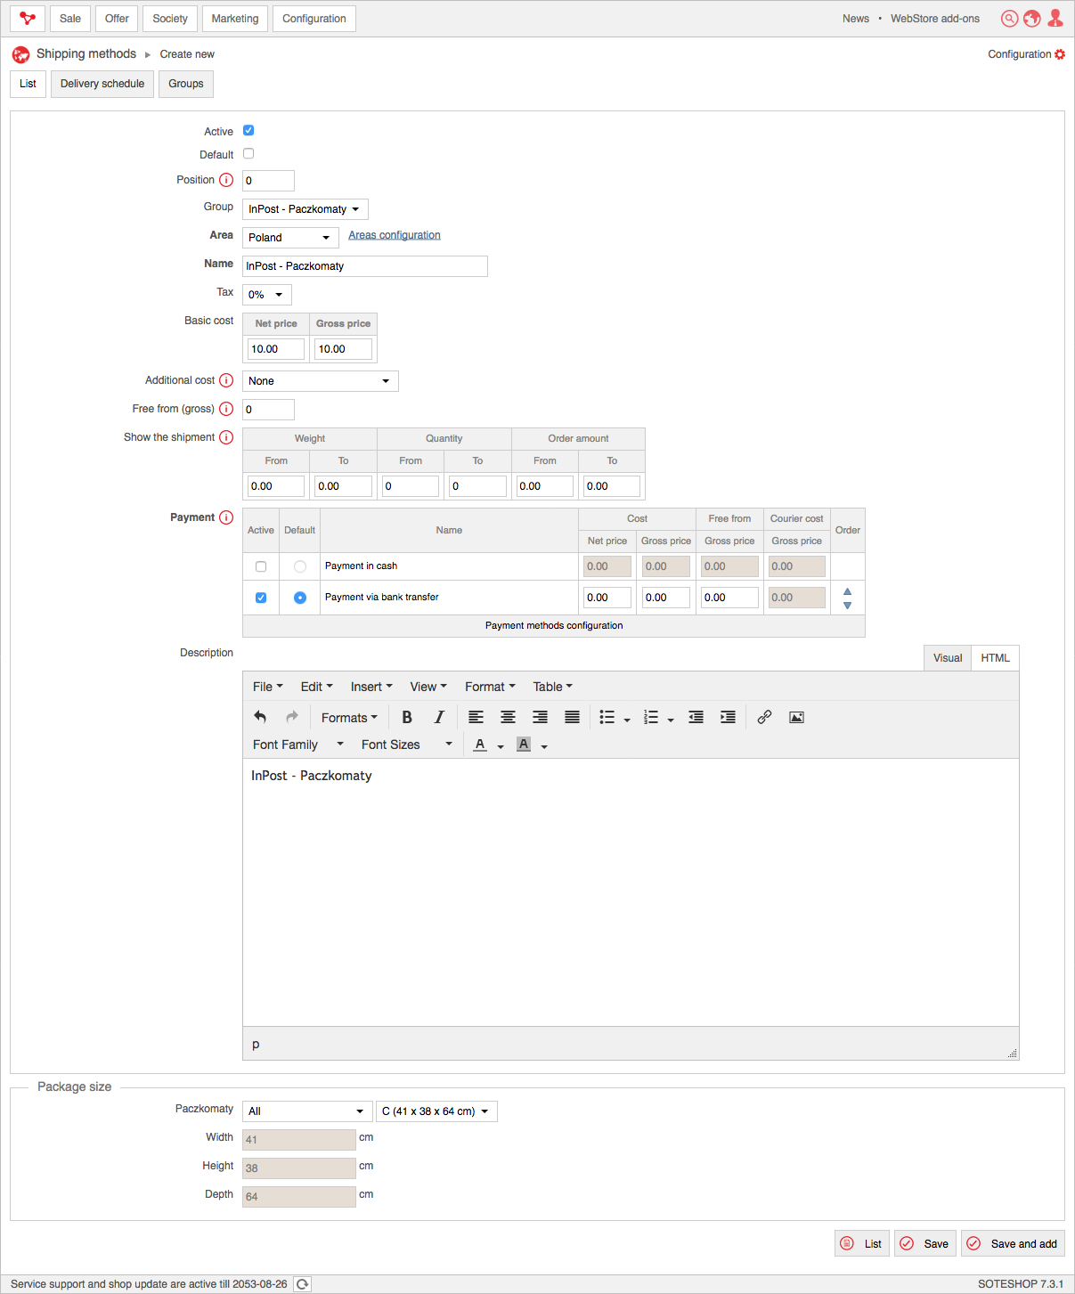Check the Default checkbox
1075x1294 pixels.
click(248, 154)
